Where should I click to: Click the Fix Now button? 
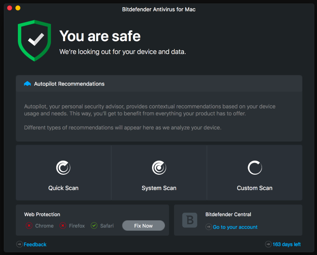pyautogui.click(x=144, y=226)
